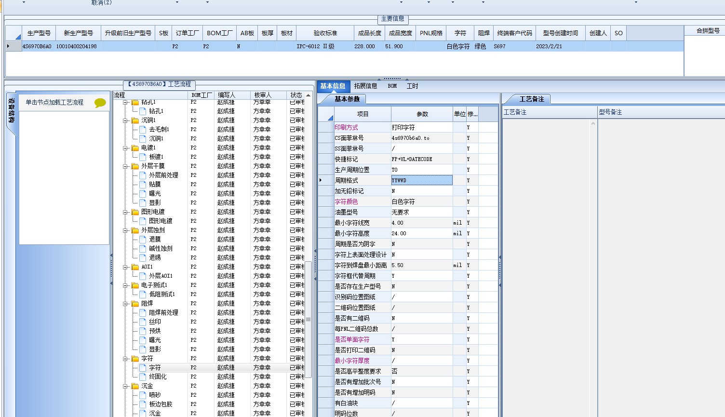Click the 参数 column header
The height and width of the screenshot is (417, 725).
click(x=422, y=114)
